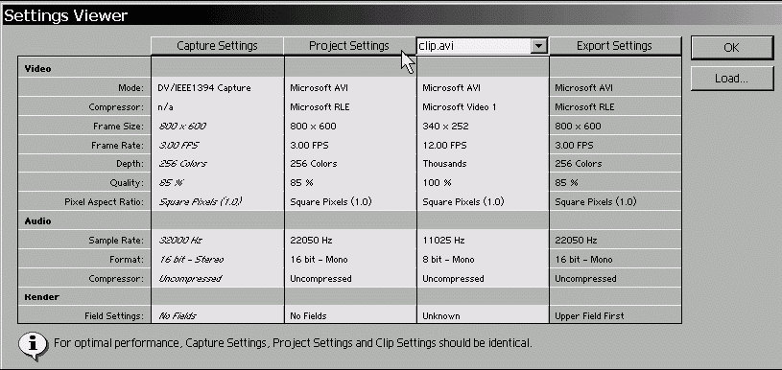Click the Microsoft Video 1 compressor cell

(x=460, y=107)
